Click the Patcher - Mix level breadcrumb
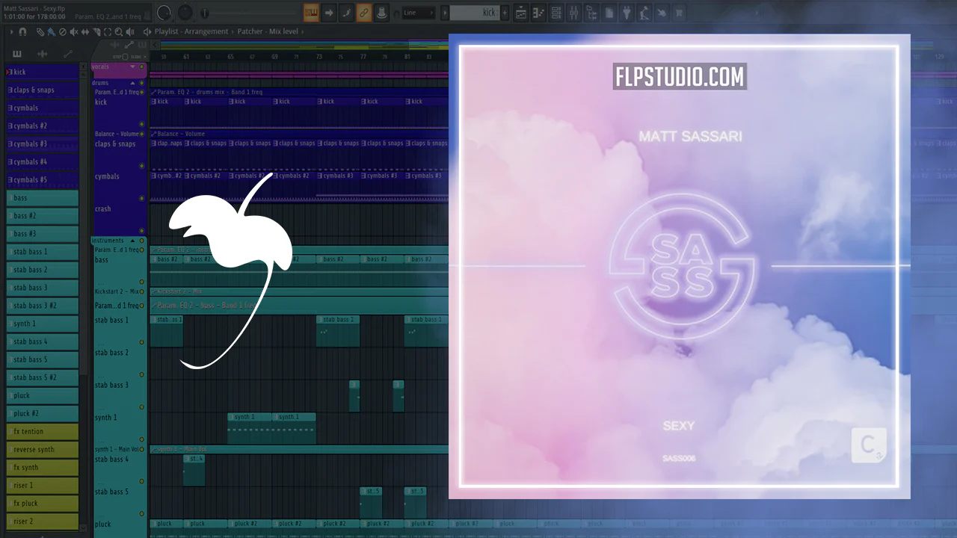Viewport: 957px width, 538px height. [x=268, y=31]
